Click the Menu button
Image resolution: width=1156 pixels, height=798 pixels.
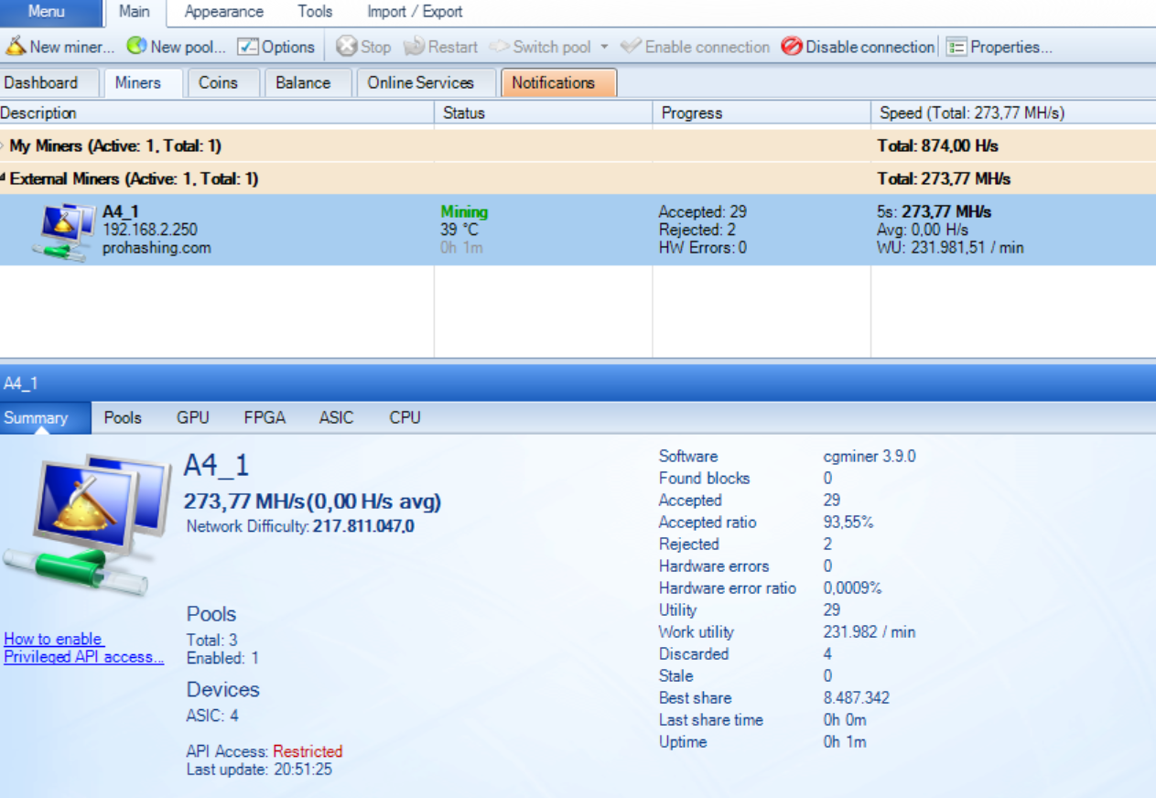click(x=47, y=12)
